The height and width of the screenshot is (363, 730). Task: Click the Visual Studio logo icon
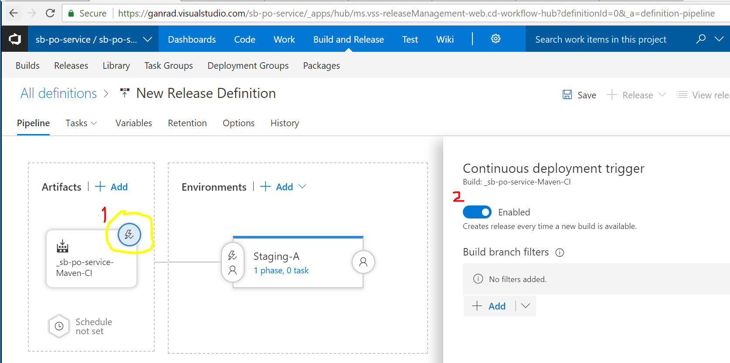point(15,39)
